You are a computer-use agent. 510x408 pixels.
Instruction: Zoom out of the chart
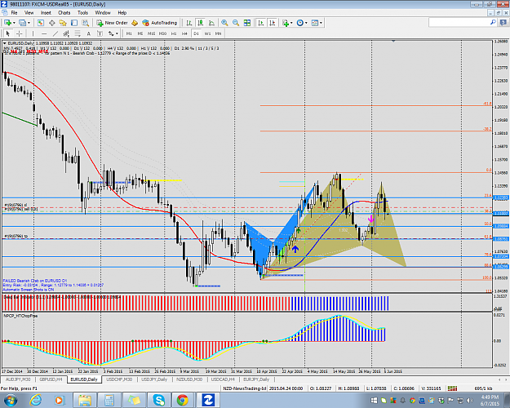236,23
